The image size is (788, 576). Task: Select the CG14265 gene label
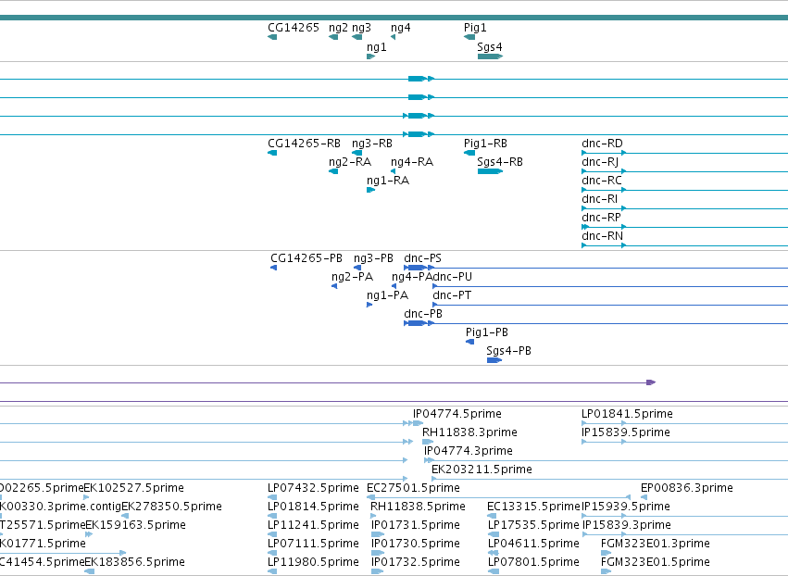(294, 28)
